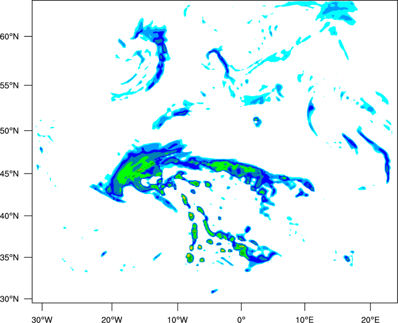This screenshot has height=323, width=398.
Task: Click the 45°N latitude label
Action: (9, 174)
